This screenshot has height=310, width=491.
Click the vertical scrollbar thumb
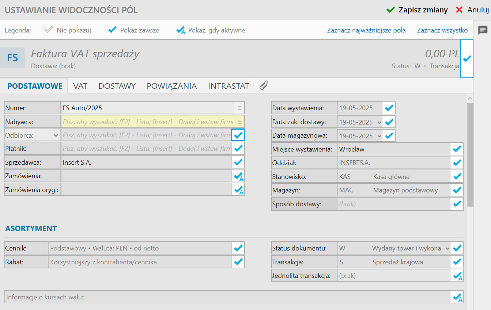coord(470,153)
